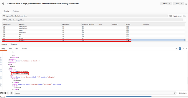Switch to the Results tab

(6, 11)
